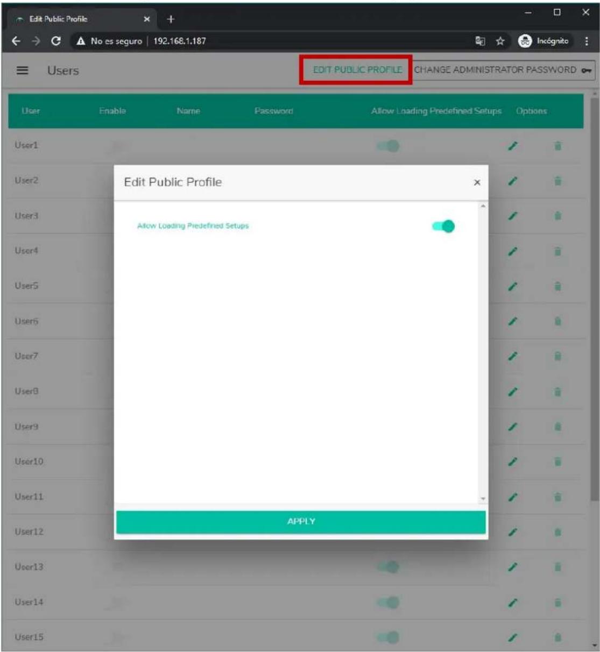
Task: Toggle User13 Allow Loading Predefined Setups switch
Action: pos(388,567)
